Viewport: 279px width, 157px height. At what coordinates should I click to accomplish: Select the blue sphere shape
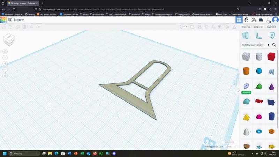coord(259,71)
